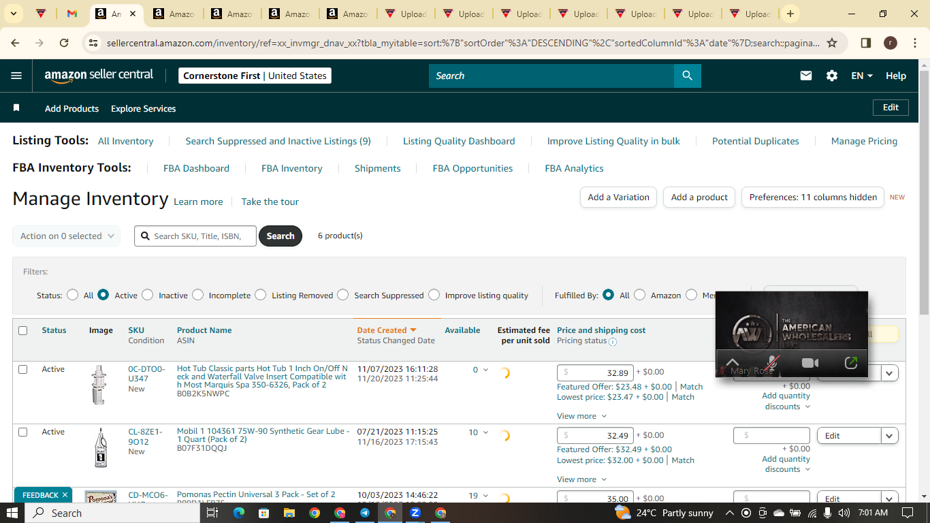Select the Incomplete status radio button

coord(197,295)
